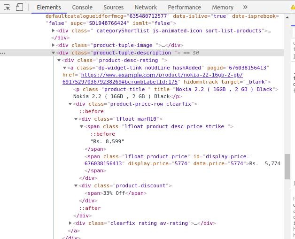Click the scroll-up arrow of the DOM tree
The width and height of the screenshot is (295, 239).
(x=287, y=17)
